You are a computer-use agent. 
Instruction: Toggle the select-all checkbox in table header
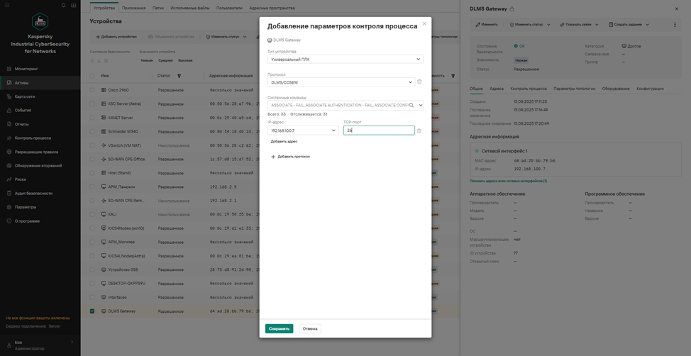point(92,76)
